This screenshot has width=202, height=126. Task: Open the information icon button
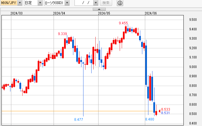(120, 3)
